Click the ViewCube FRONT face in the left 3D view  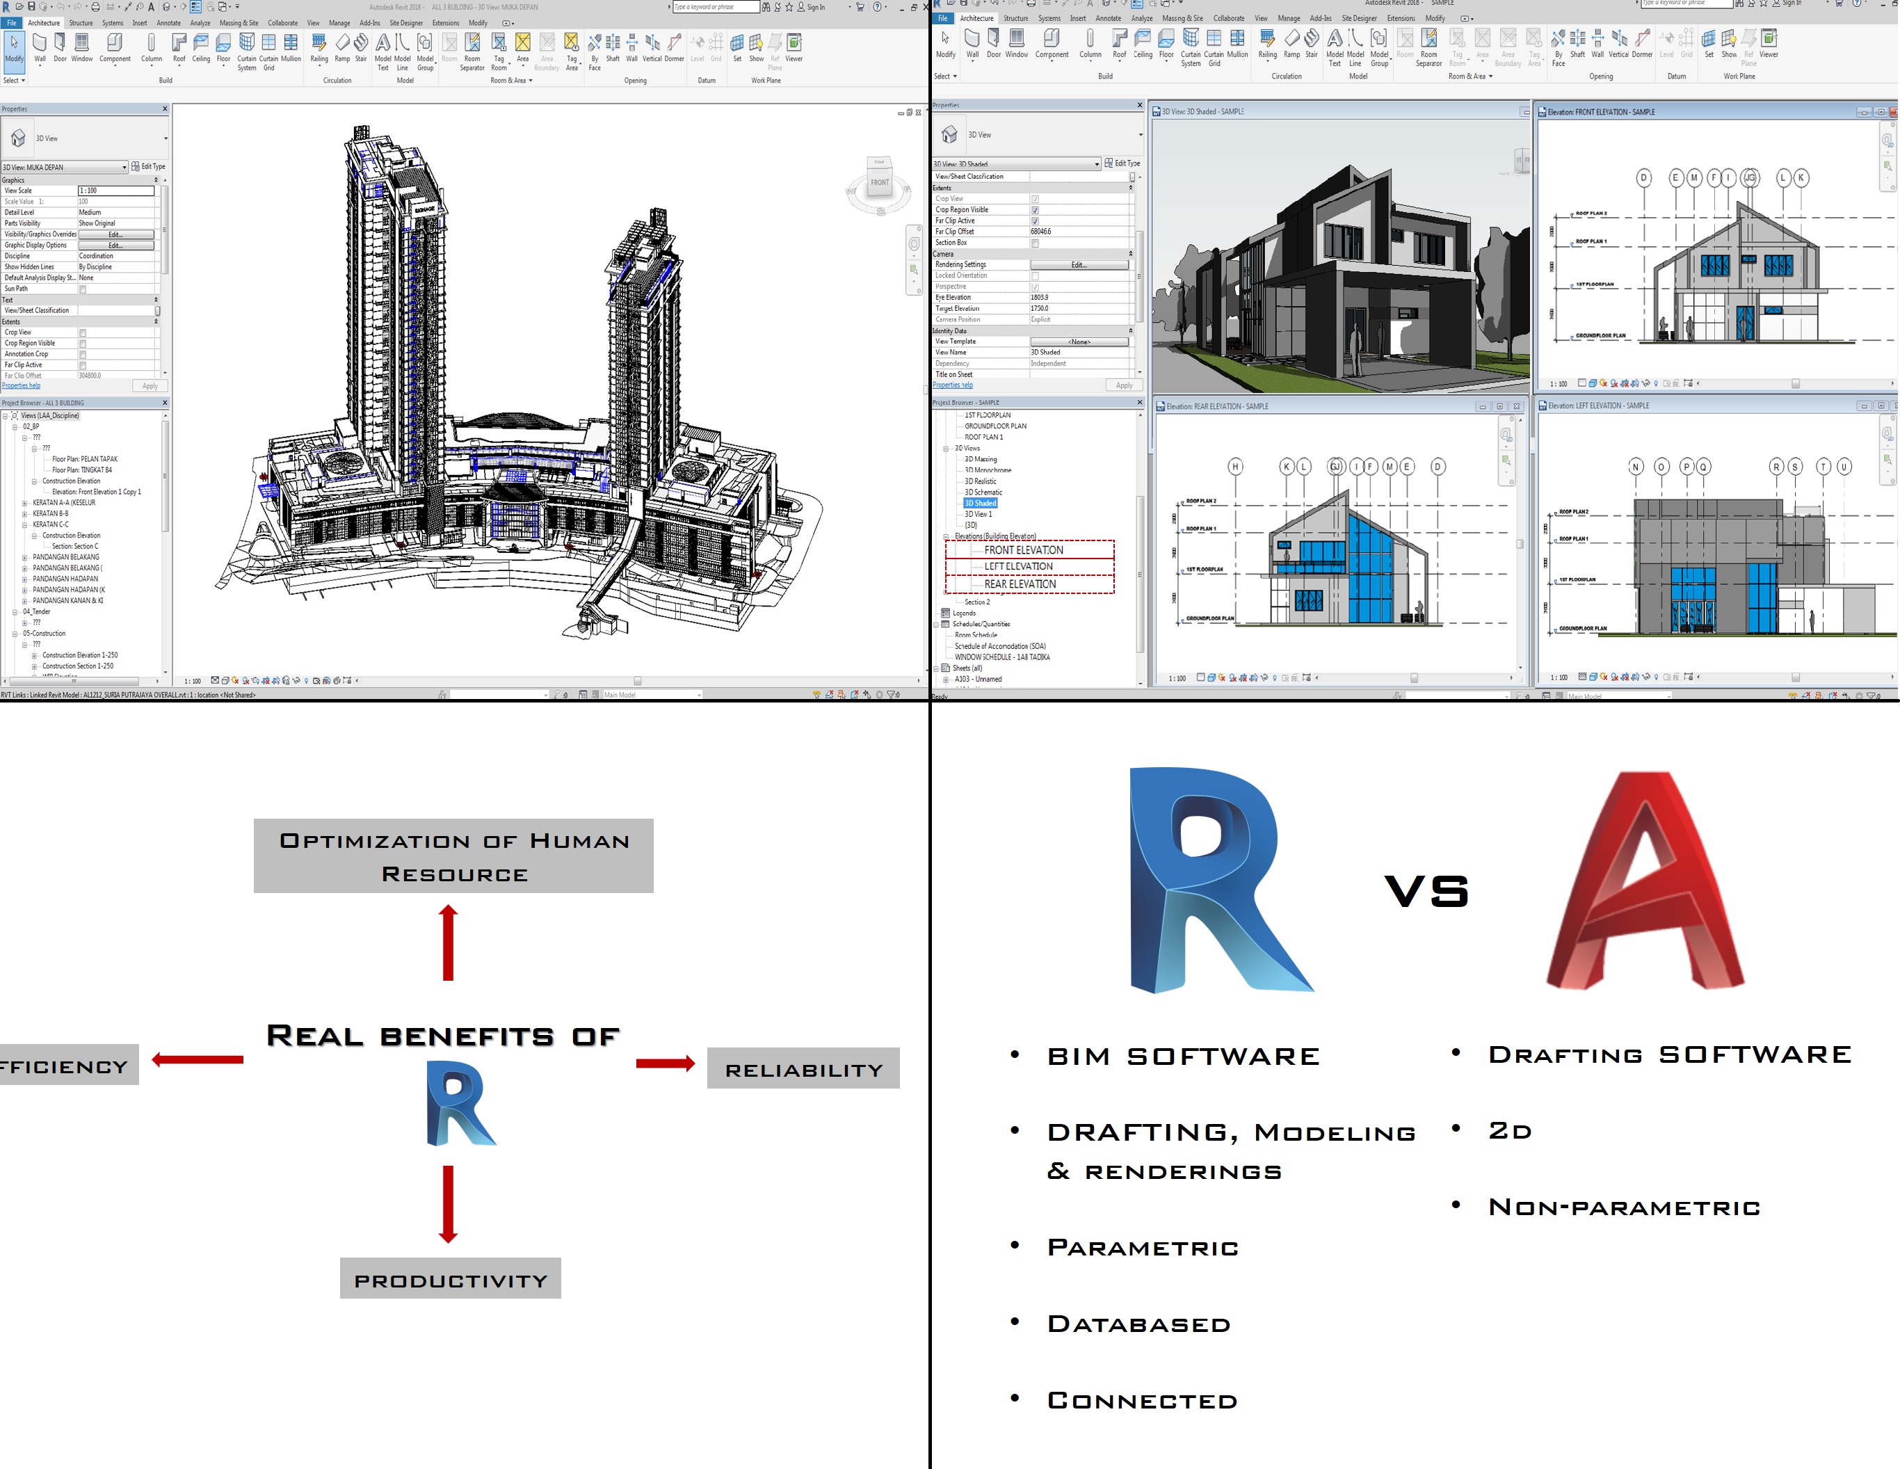point(880,183)
